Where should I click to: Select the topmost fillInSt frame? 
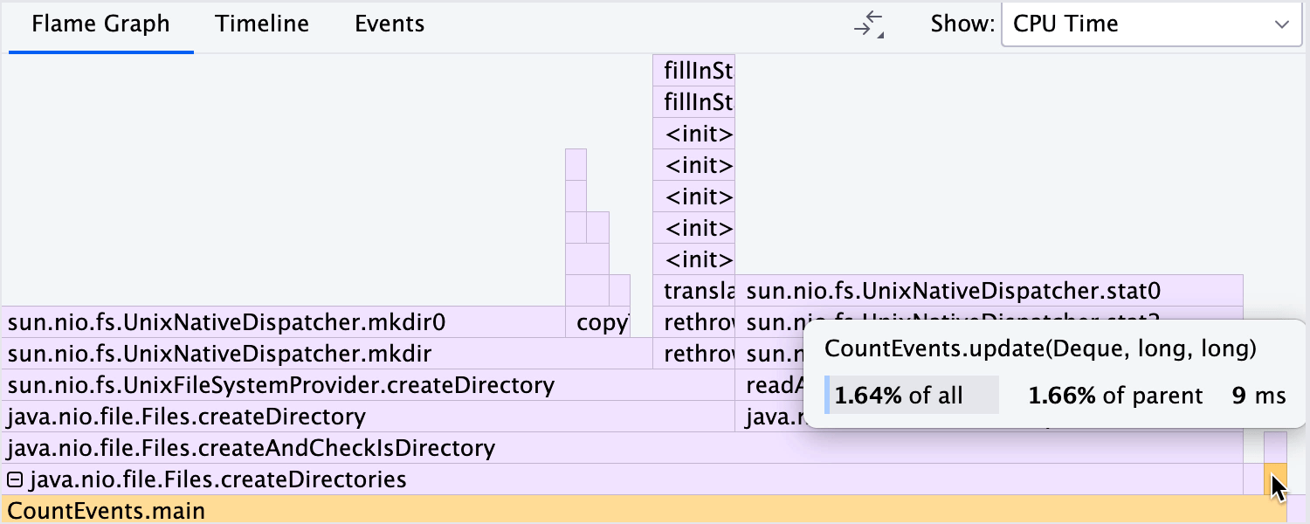pyautogui.click(x=694, y=71)
